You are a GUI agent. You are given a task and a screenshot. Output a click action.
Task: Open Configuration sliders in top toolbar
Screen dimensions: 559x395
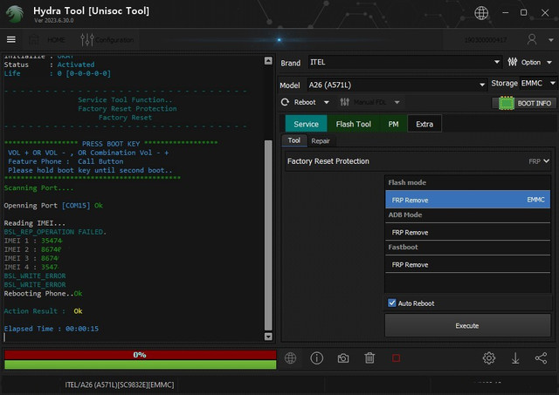[x=107, y=40]
